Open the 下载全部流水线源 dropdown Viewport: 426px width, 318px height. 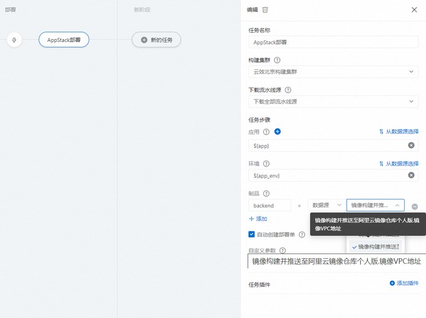tap(333, 101)
